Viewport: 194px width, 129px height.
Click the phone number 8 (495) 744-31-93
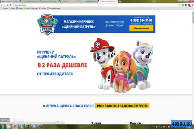pyautogui.click(x=141, y=20)
